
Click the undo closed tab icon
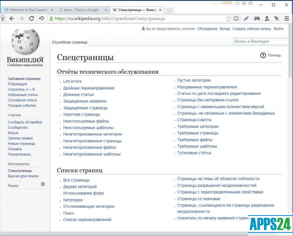41,18
